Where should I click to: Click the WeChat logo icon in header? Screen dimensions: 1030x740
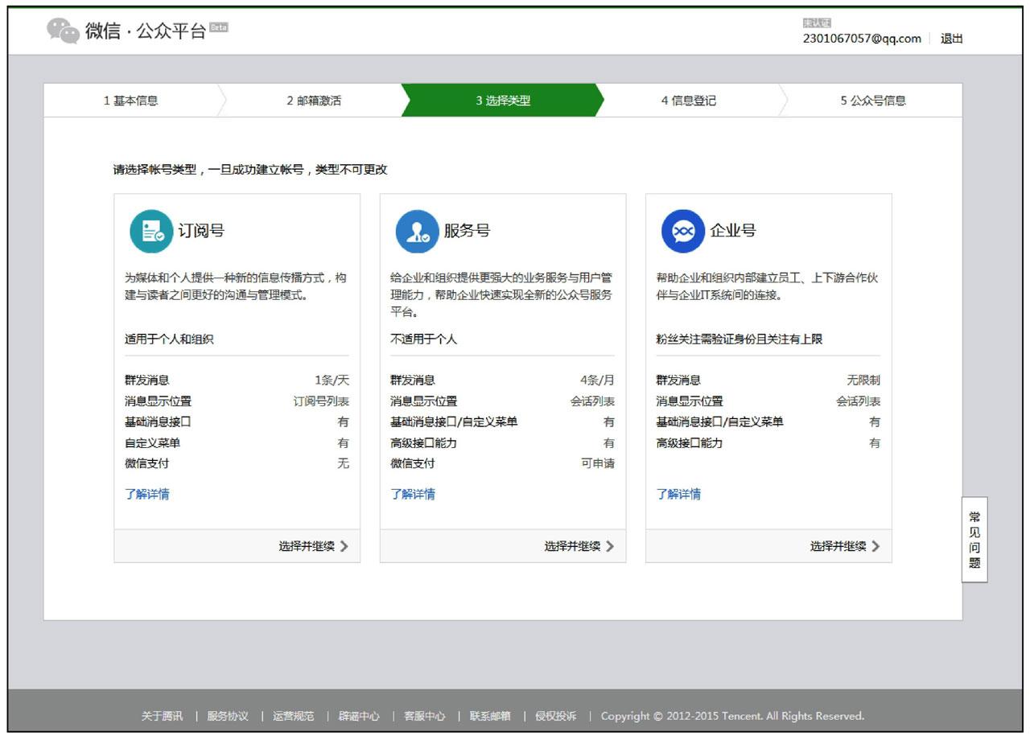(x=63, y=31)
